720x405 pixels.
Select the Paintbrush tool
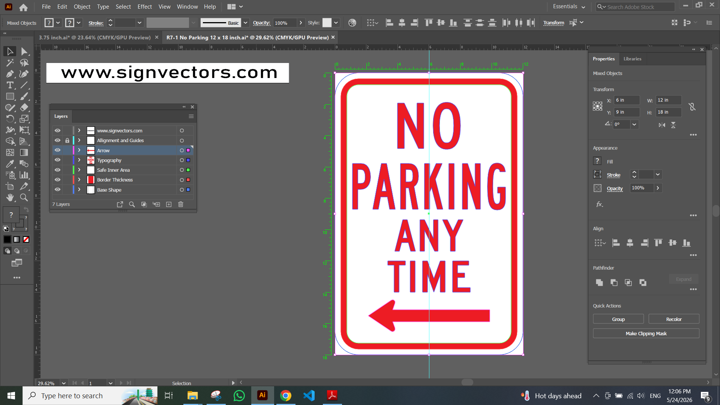(24, 96)
